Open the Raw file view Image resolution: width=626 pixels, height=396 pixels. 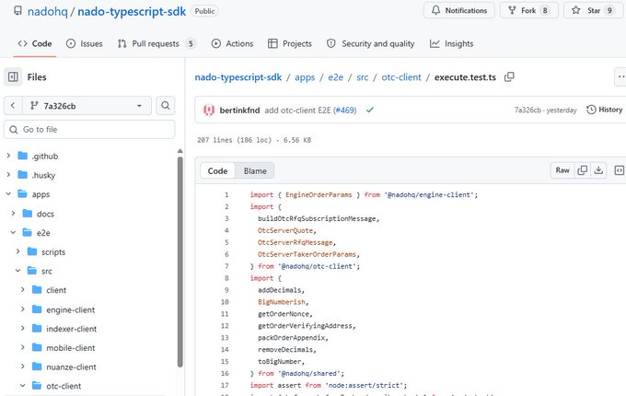562,170
